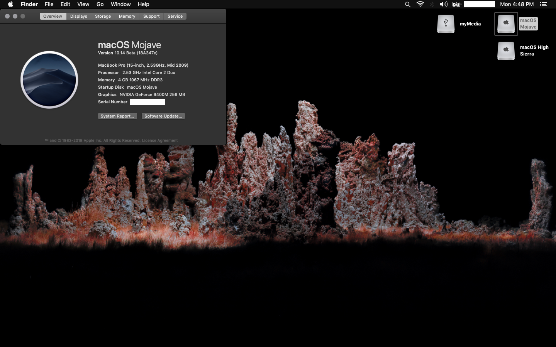The image size is (556, 347).
Task: Select the macOS High Sierra disk icon
Action: (x=506, y=51)
